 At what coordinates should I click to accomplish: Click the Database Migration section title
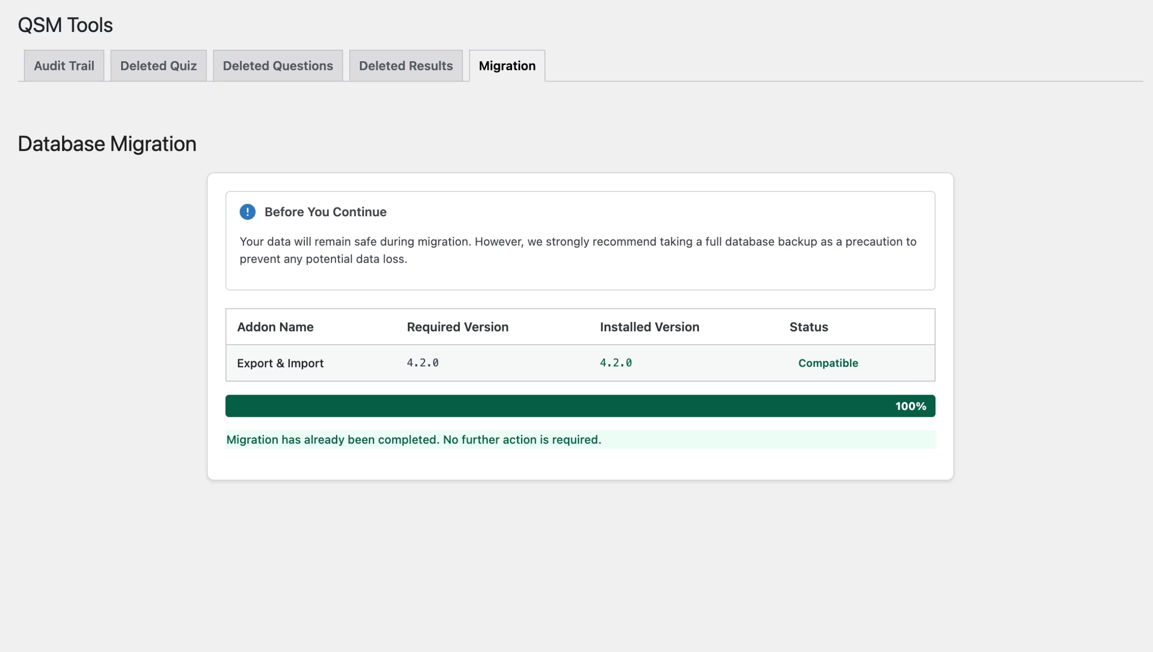[x=107, y=143]
